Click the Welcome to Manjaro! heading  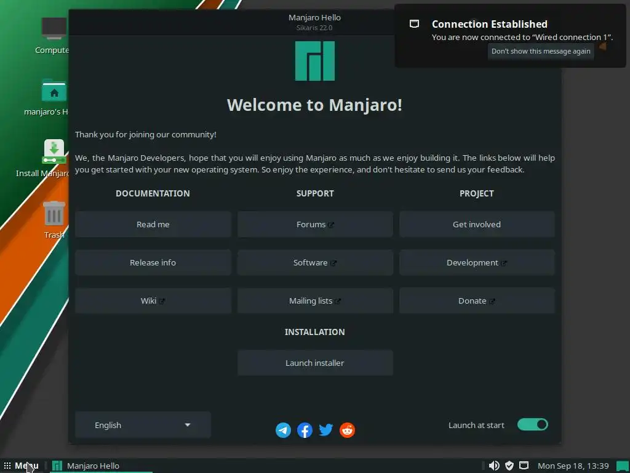[314, 105]
